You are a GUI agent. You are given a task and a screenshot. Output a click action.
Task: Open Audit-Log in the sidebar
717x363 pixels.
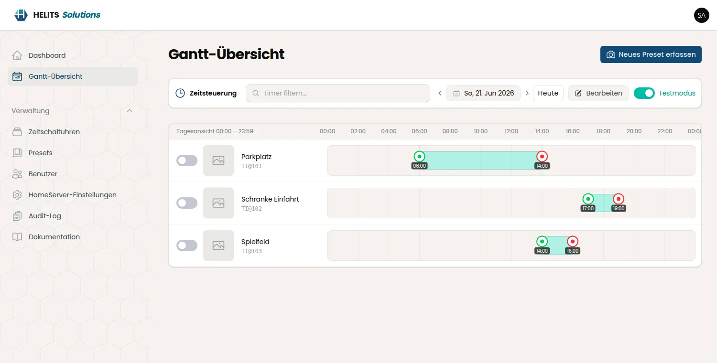pos(73,216)
